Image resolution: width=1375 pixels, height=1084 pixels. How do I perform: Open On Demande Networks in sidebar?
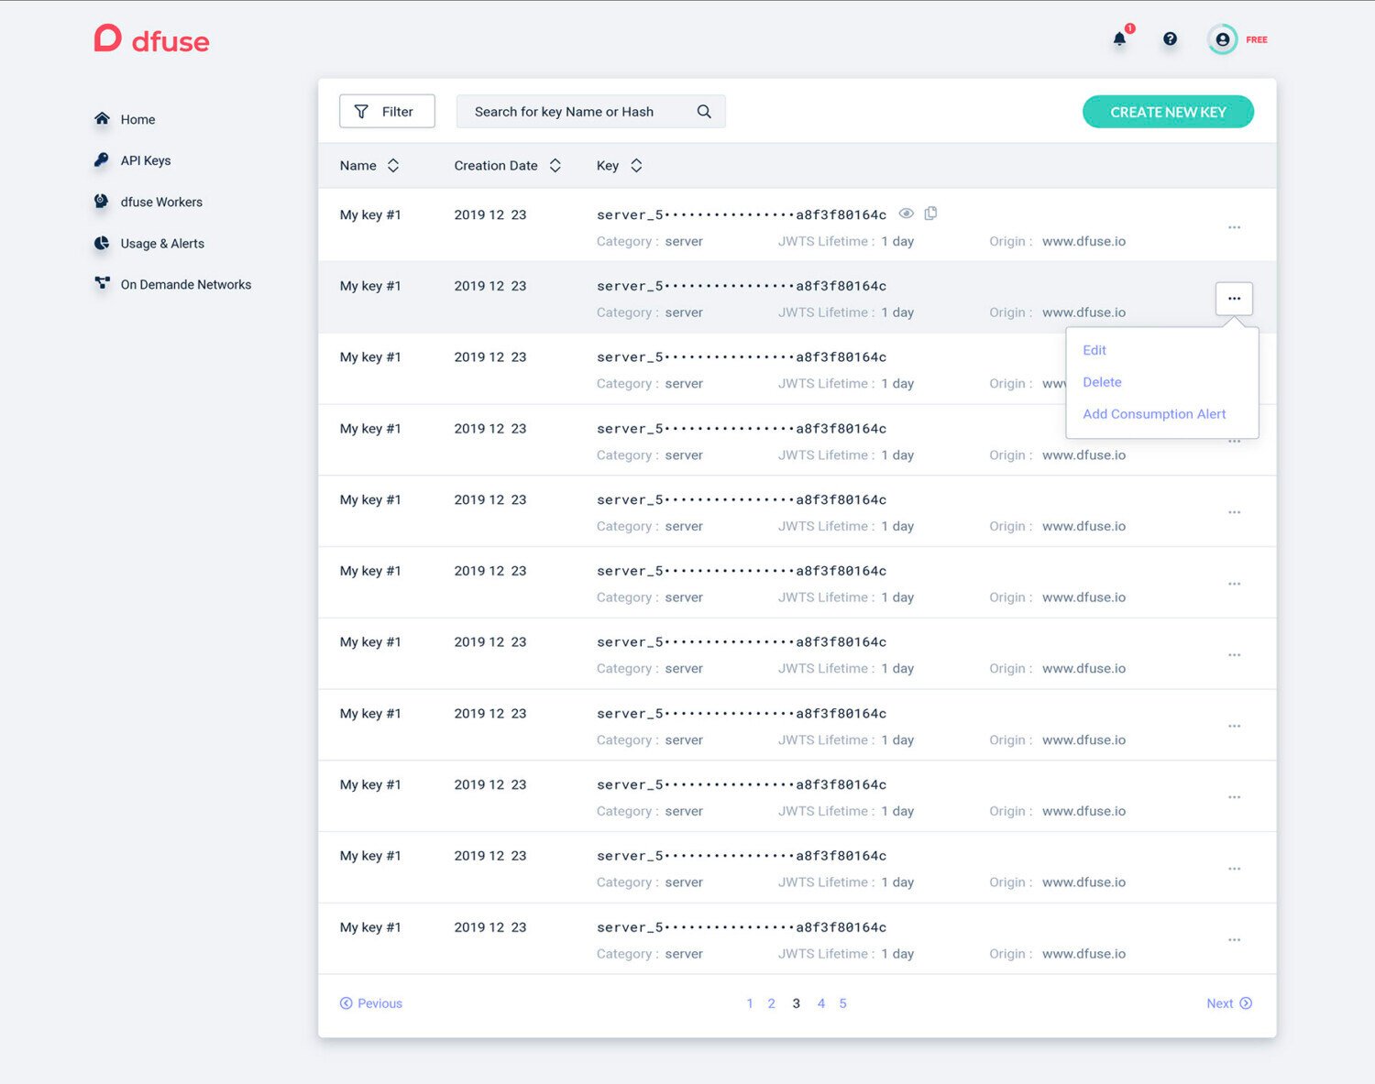[186, 284]
